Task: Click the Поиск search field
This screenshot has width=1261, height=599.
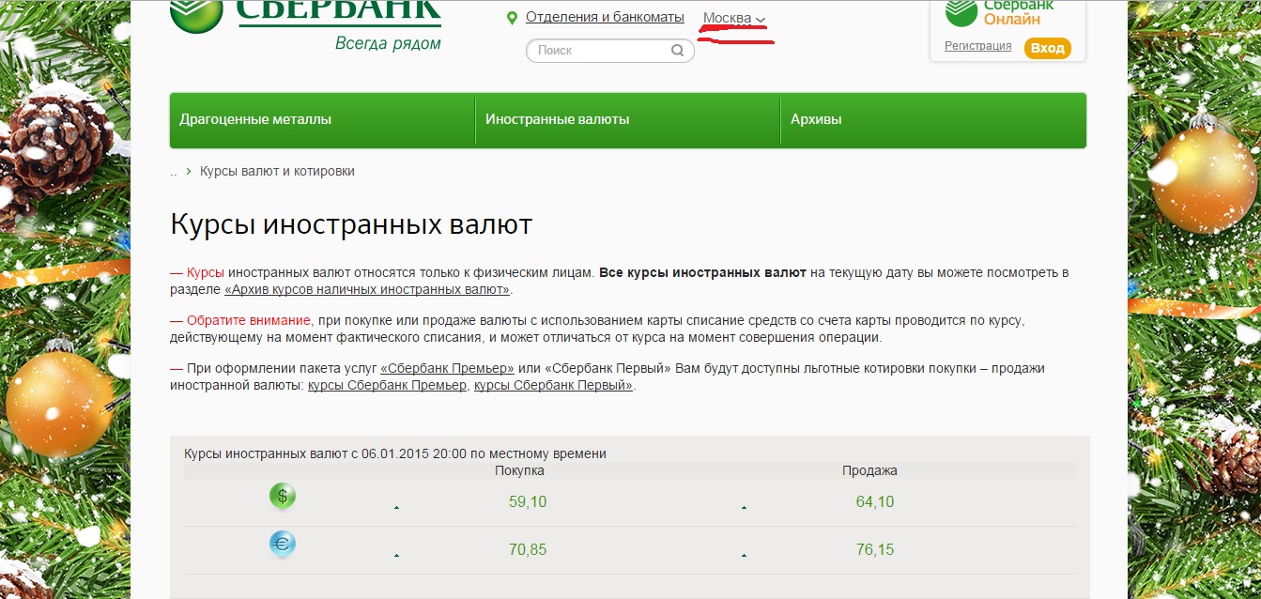Action: coord(610,51)
